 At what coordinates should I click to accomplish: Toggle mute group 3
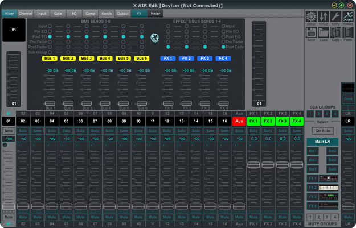point(327,217)
